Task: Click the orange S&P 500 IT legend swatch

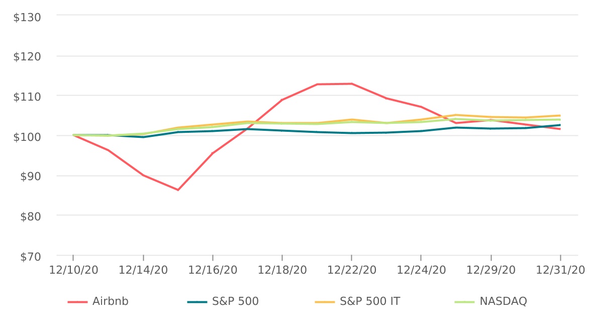Action: click(x=325, y=302)
